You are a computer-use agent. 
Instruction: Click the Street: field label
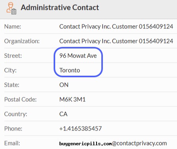point(13,56)
